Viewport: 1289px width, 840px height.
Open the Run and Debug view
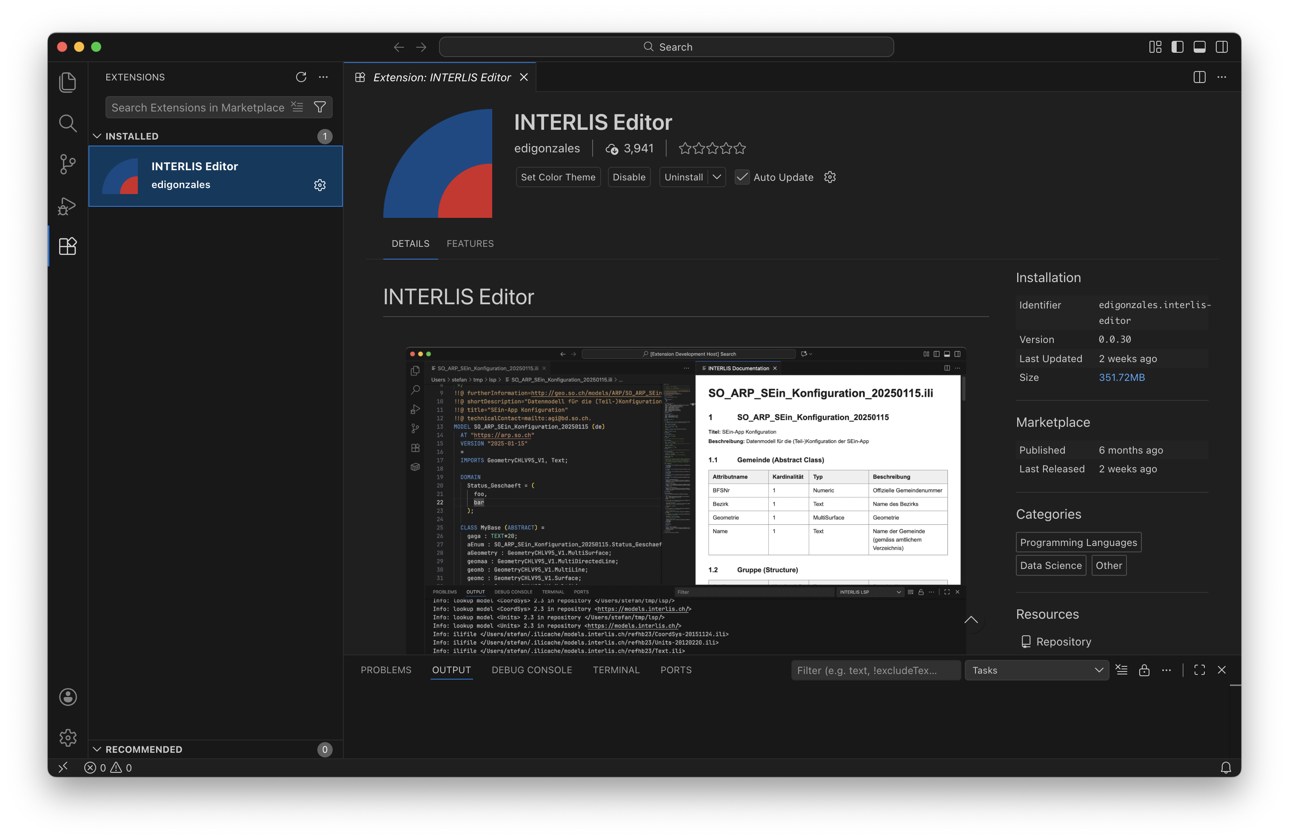[x=68, y=206]
